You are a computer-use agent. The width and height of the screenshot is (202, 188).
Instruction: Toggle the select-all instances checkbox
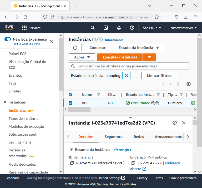pyautogui.click(x=70, y=95)
